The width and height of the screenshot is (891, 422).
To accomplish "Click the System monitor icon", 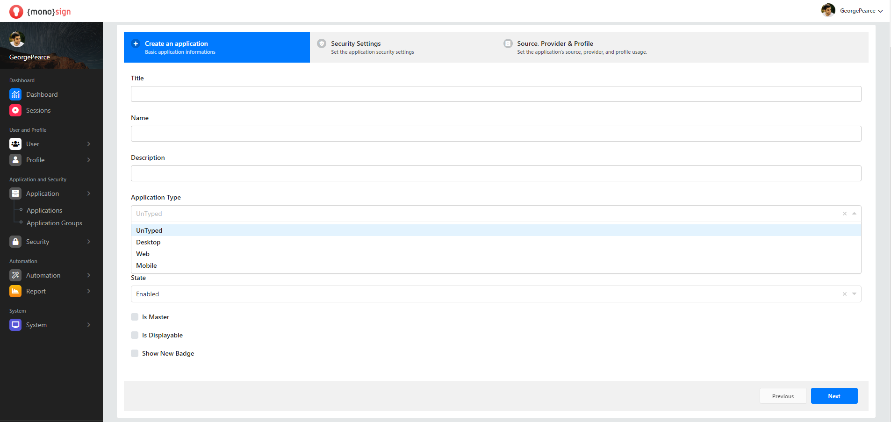I will click(15, 325).
